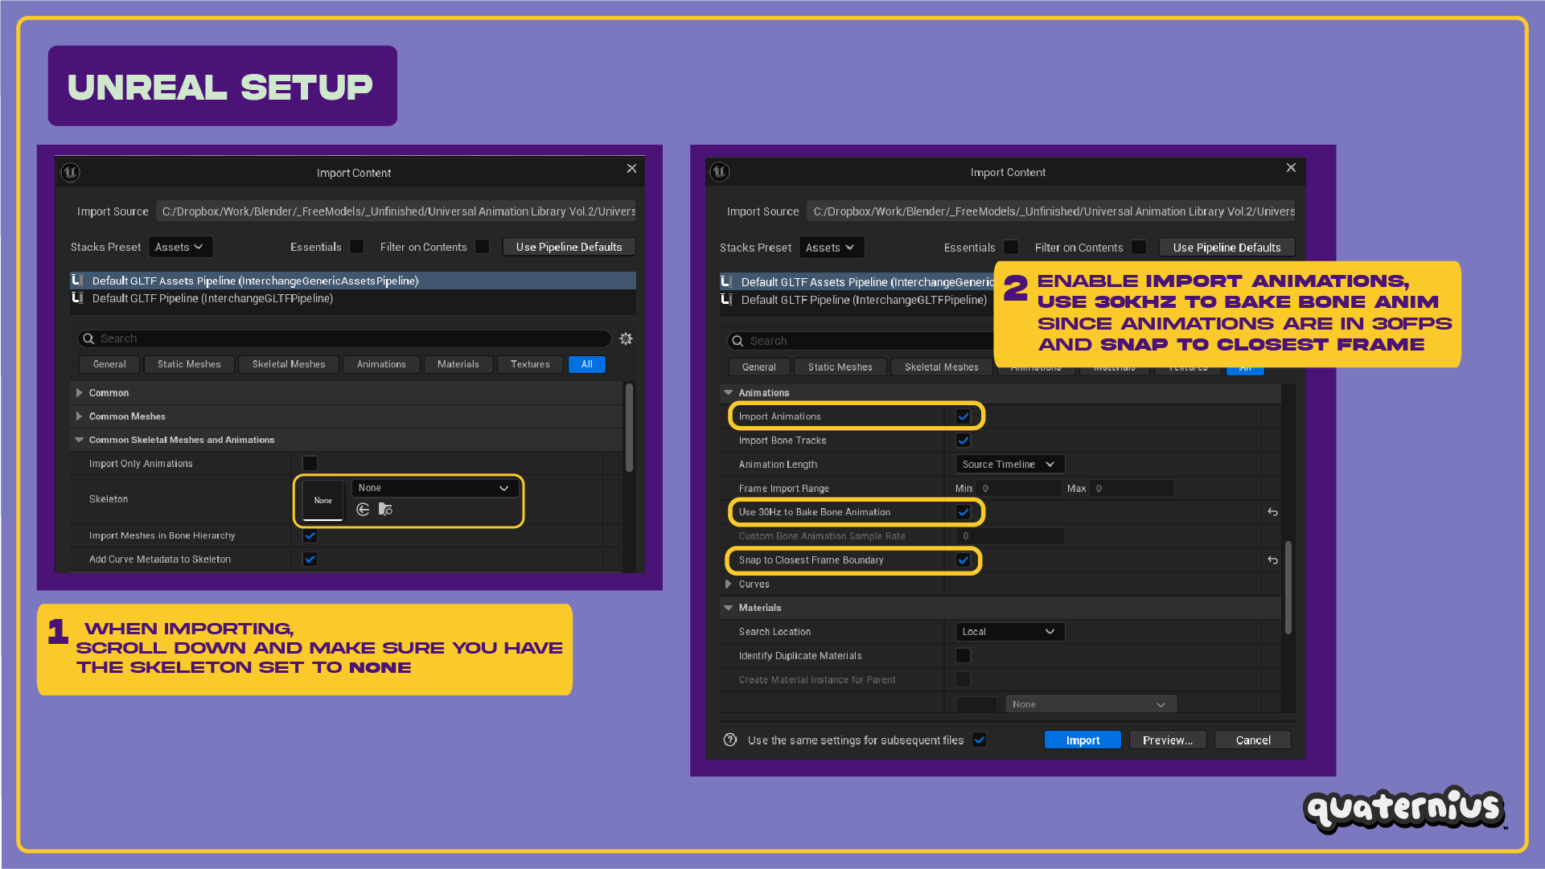Click pipeline icon of Default GLTF Pipeline, right window

[x=726, y=300]
